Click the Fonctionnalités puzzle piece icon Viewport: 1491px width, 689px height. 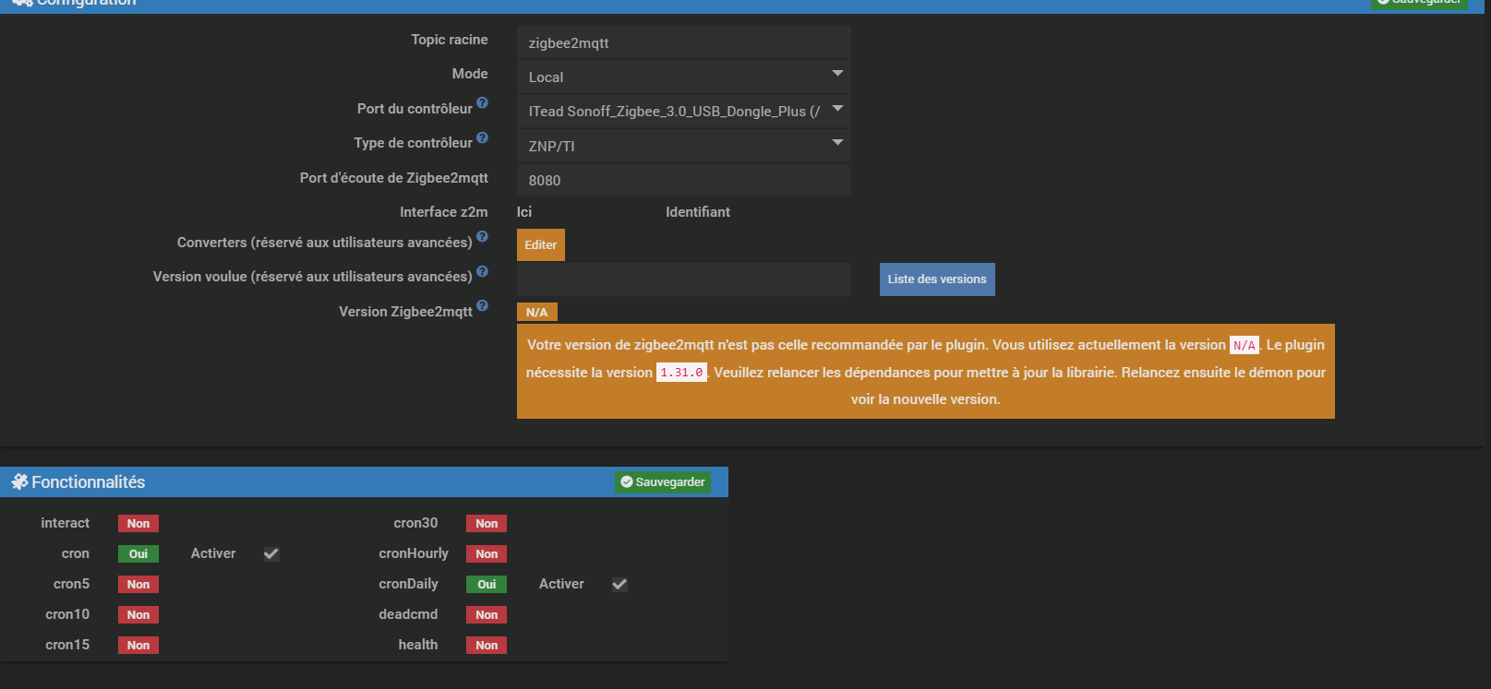pyautogui.click(x=19, y=482)
